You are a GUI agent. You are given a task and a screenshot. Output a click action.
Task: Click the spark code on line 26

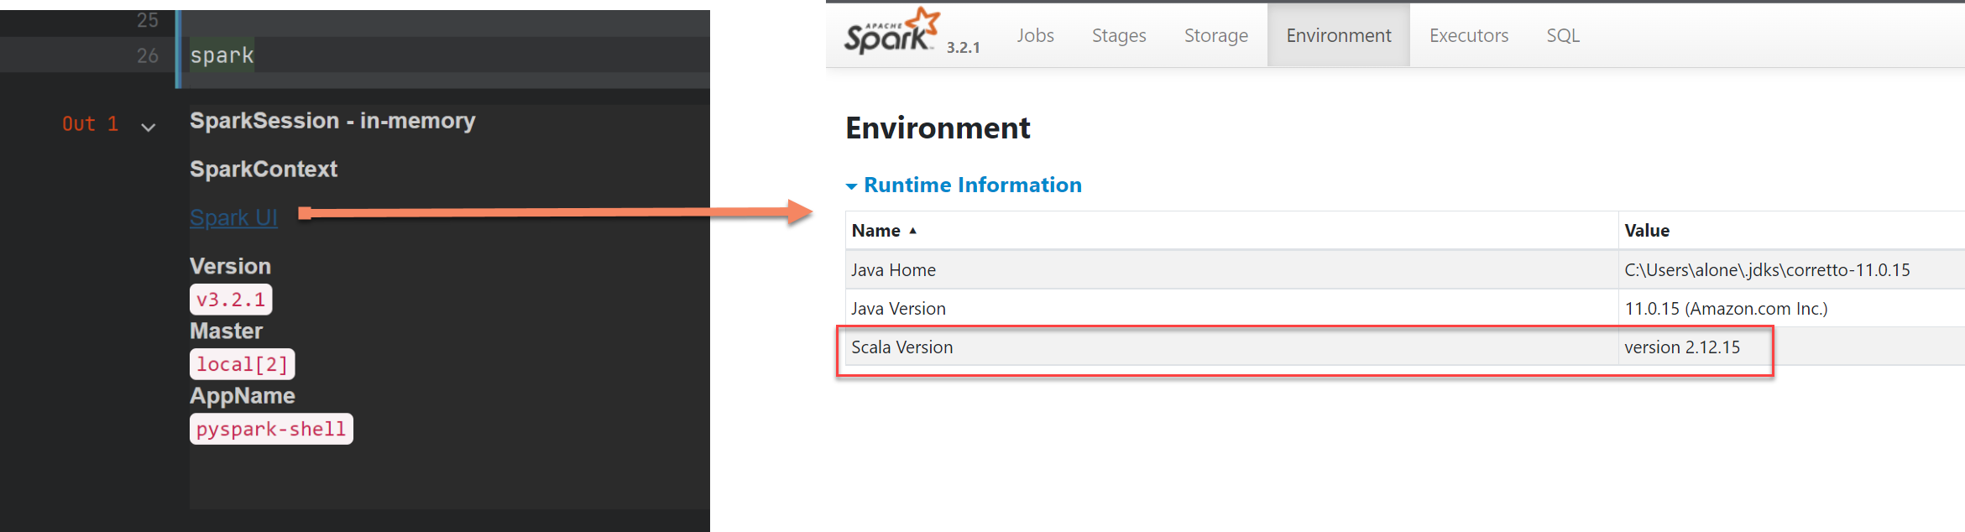[222, 55]
